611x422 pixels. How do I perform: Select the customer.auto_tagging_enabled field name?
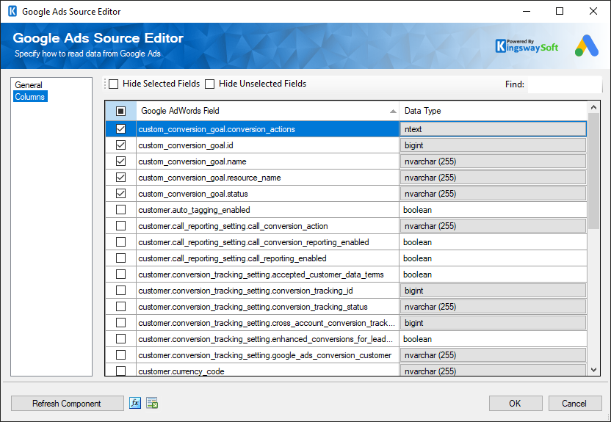coord(194,210)
